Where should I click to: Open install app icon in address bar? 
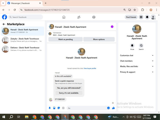pos(130,10)
